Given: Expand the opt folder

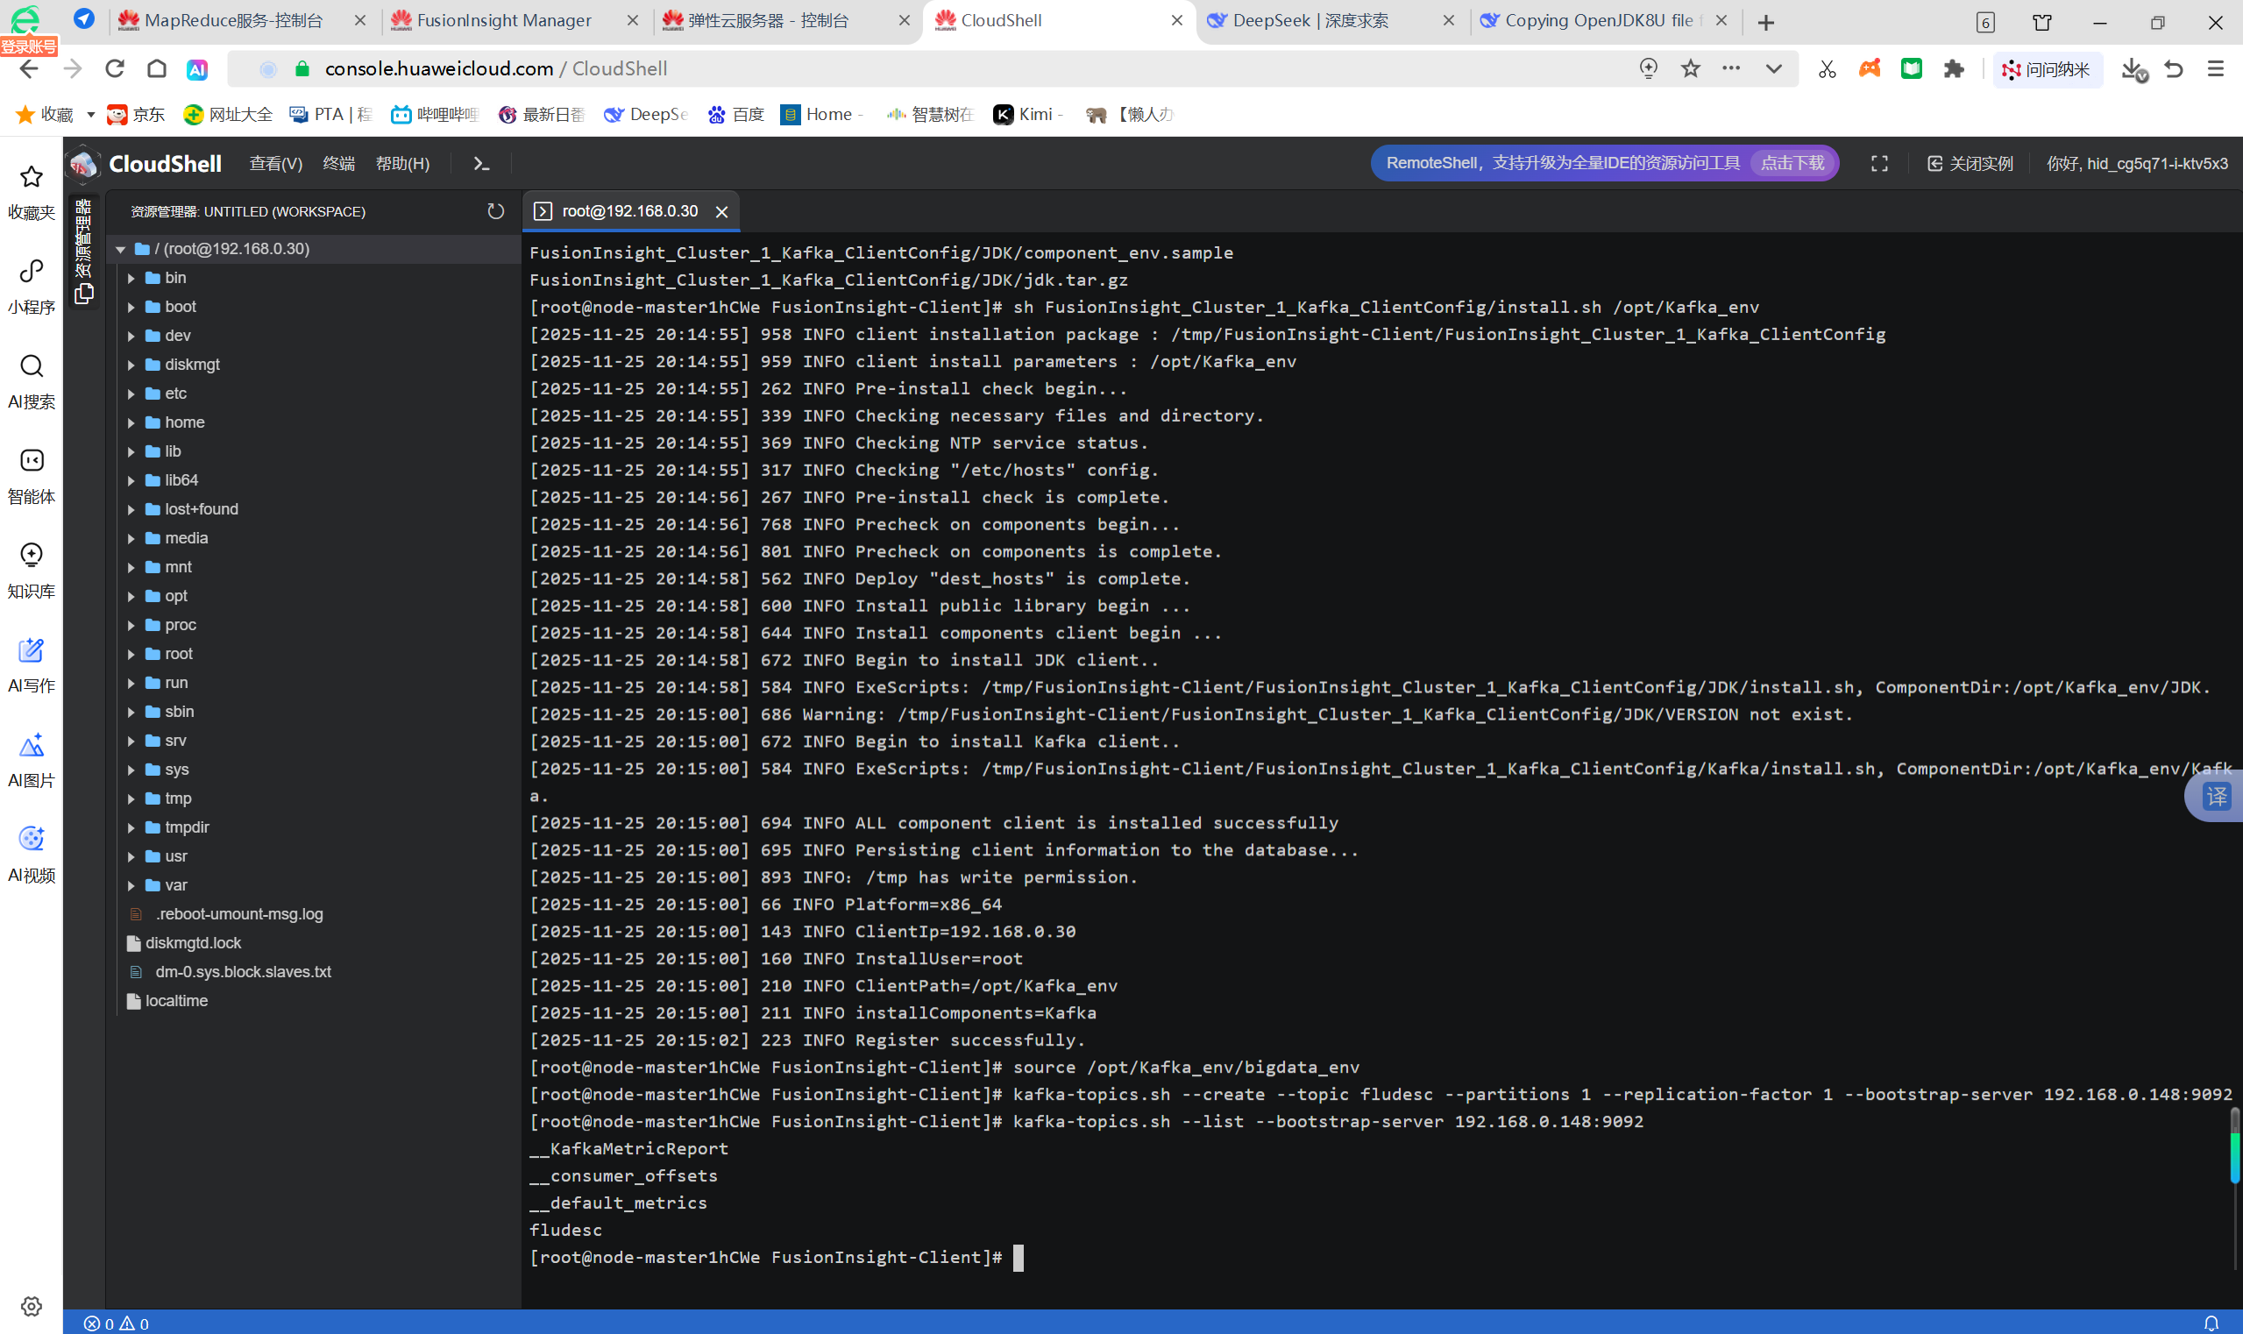Looking at the screenshot, I should [175, 596].
